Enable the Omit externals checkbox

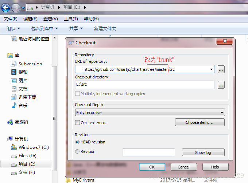coord(77,122)
